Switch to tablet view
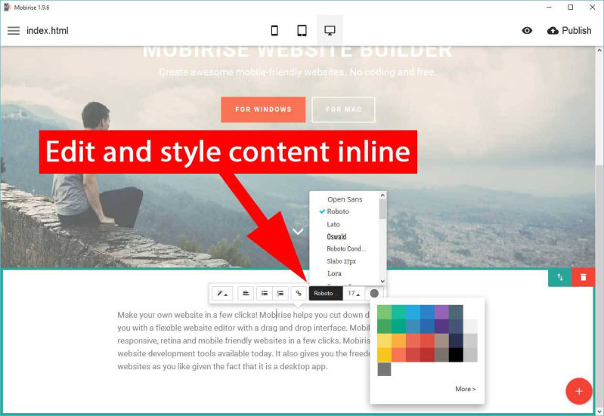The image size is (604, 416). (302, 30)
